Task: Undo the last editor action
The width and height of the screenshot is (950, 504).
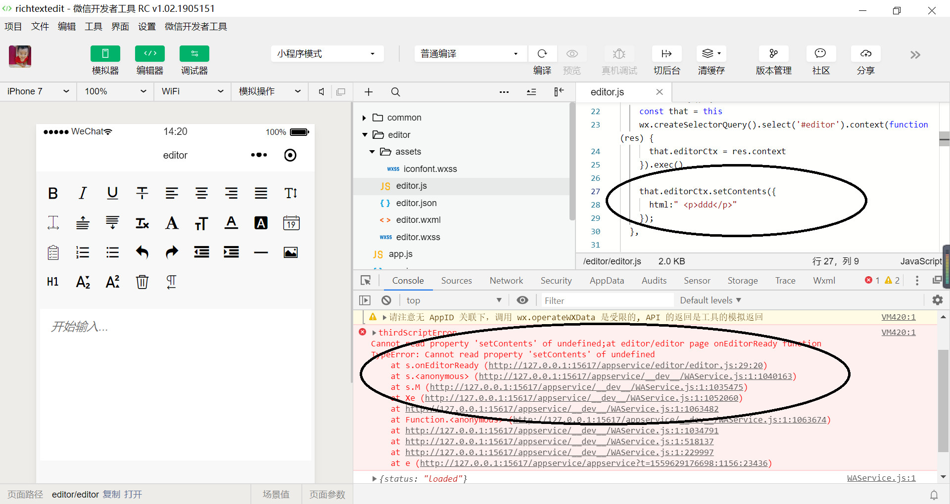Action: point(142,252)
